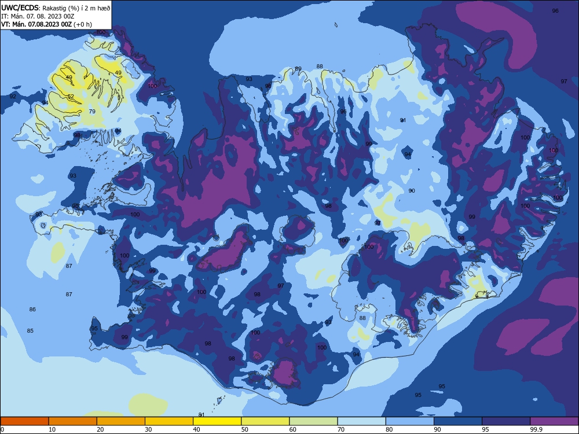Select the 90–95 dark blue legend swatch
This screenshot has width=579, height=434.
point(458,421)
